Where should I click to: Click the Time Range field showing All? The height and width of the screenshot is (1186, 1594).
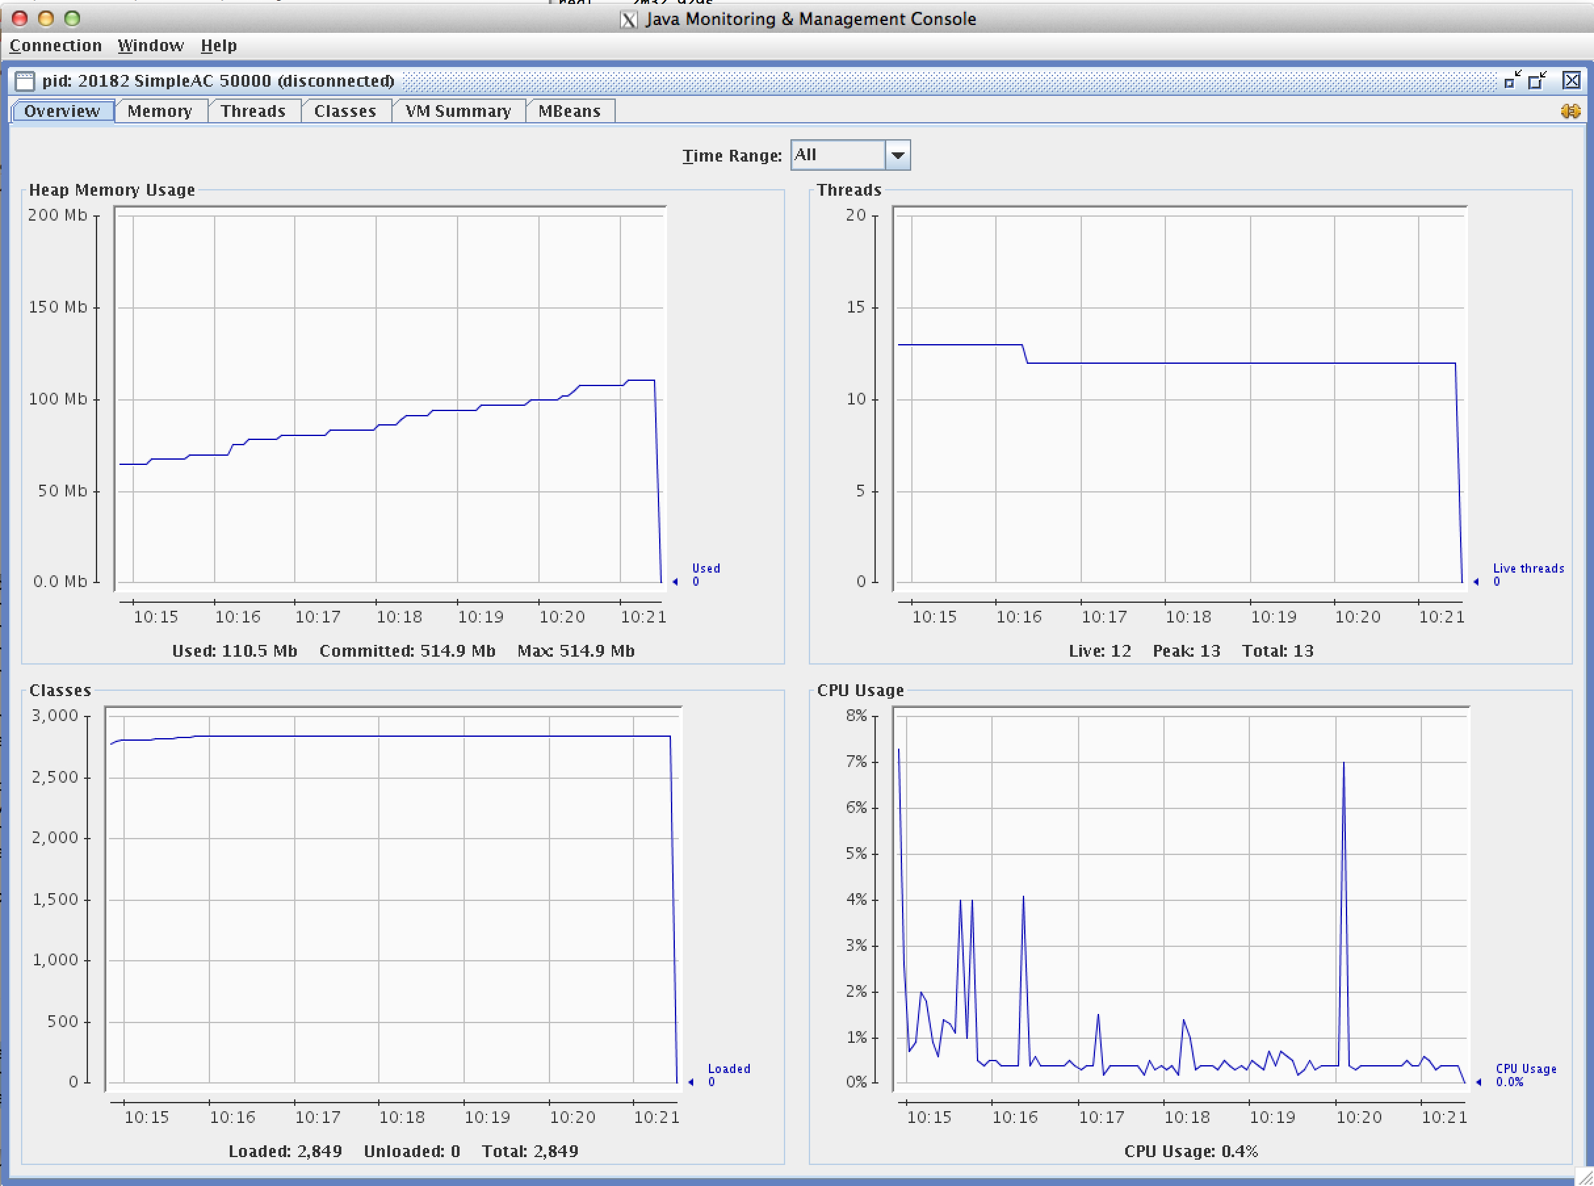pyautogui.click(x=837, y=155)
